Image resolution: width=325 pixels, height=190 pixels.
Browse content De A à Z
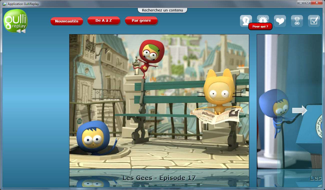[104, 20]
